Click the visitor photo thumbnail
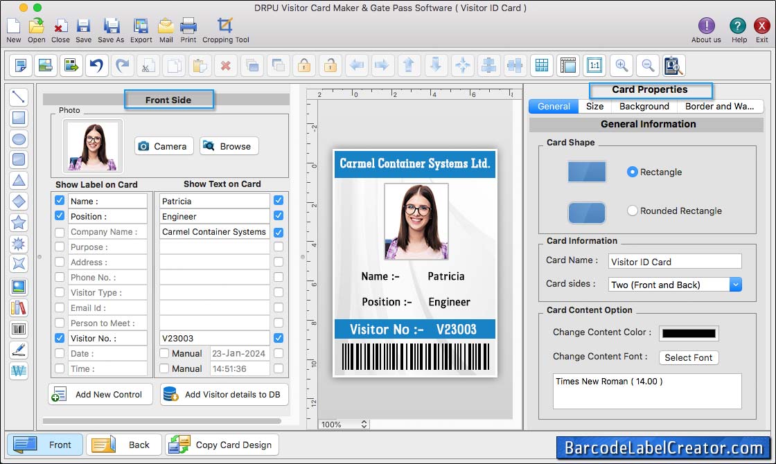This screenshot has height=464, width=776. 93,146
